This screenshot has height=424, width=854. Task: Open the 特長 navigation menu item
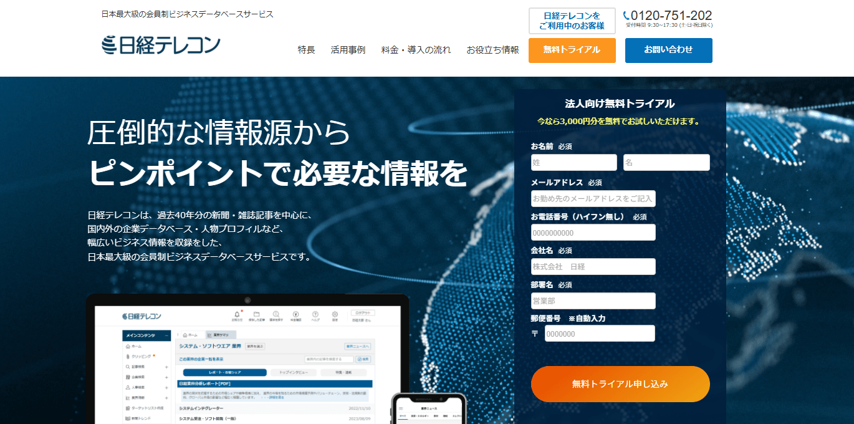pyautogui.click(x=306, y=50)
